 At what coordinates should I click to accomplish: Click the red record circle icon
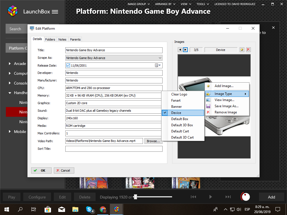pos(245,197)
